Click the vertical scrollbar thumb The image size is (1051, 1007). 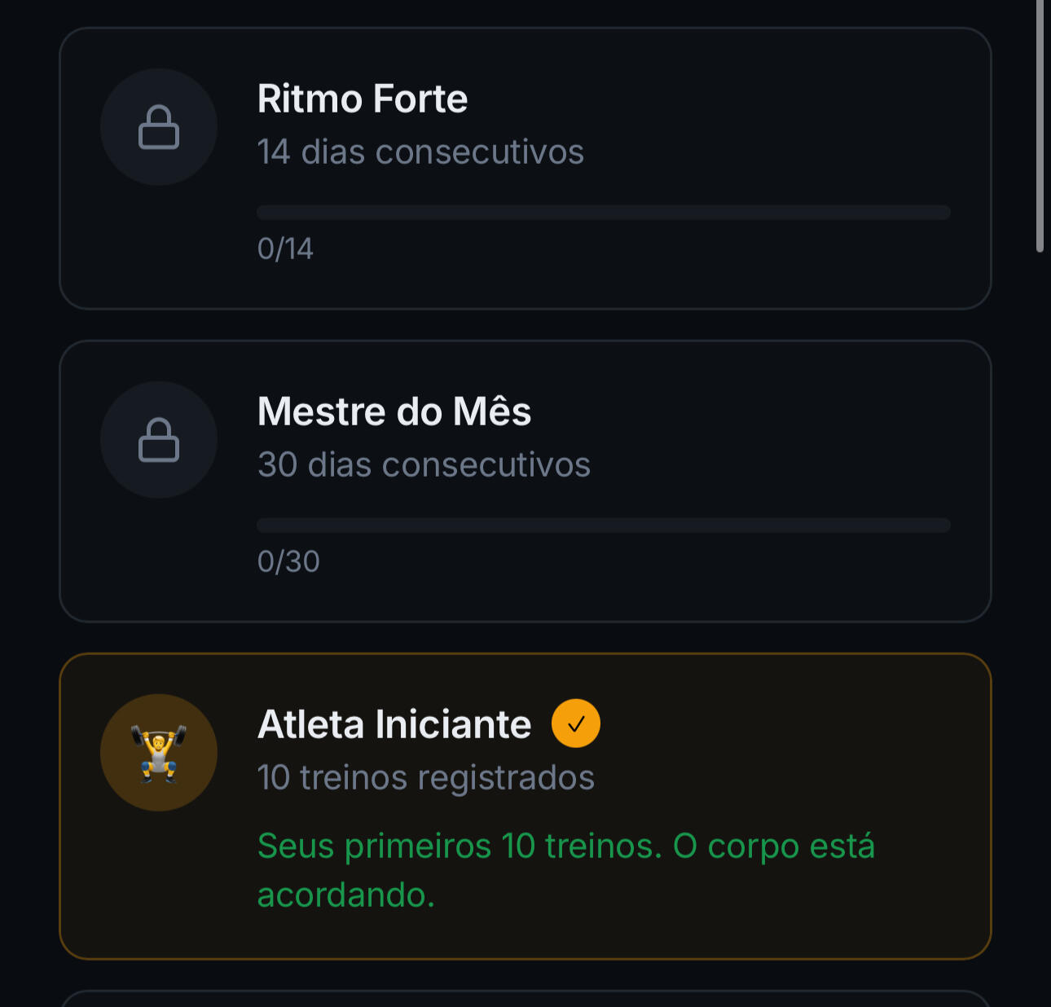click(x=1040, y=126)
